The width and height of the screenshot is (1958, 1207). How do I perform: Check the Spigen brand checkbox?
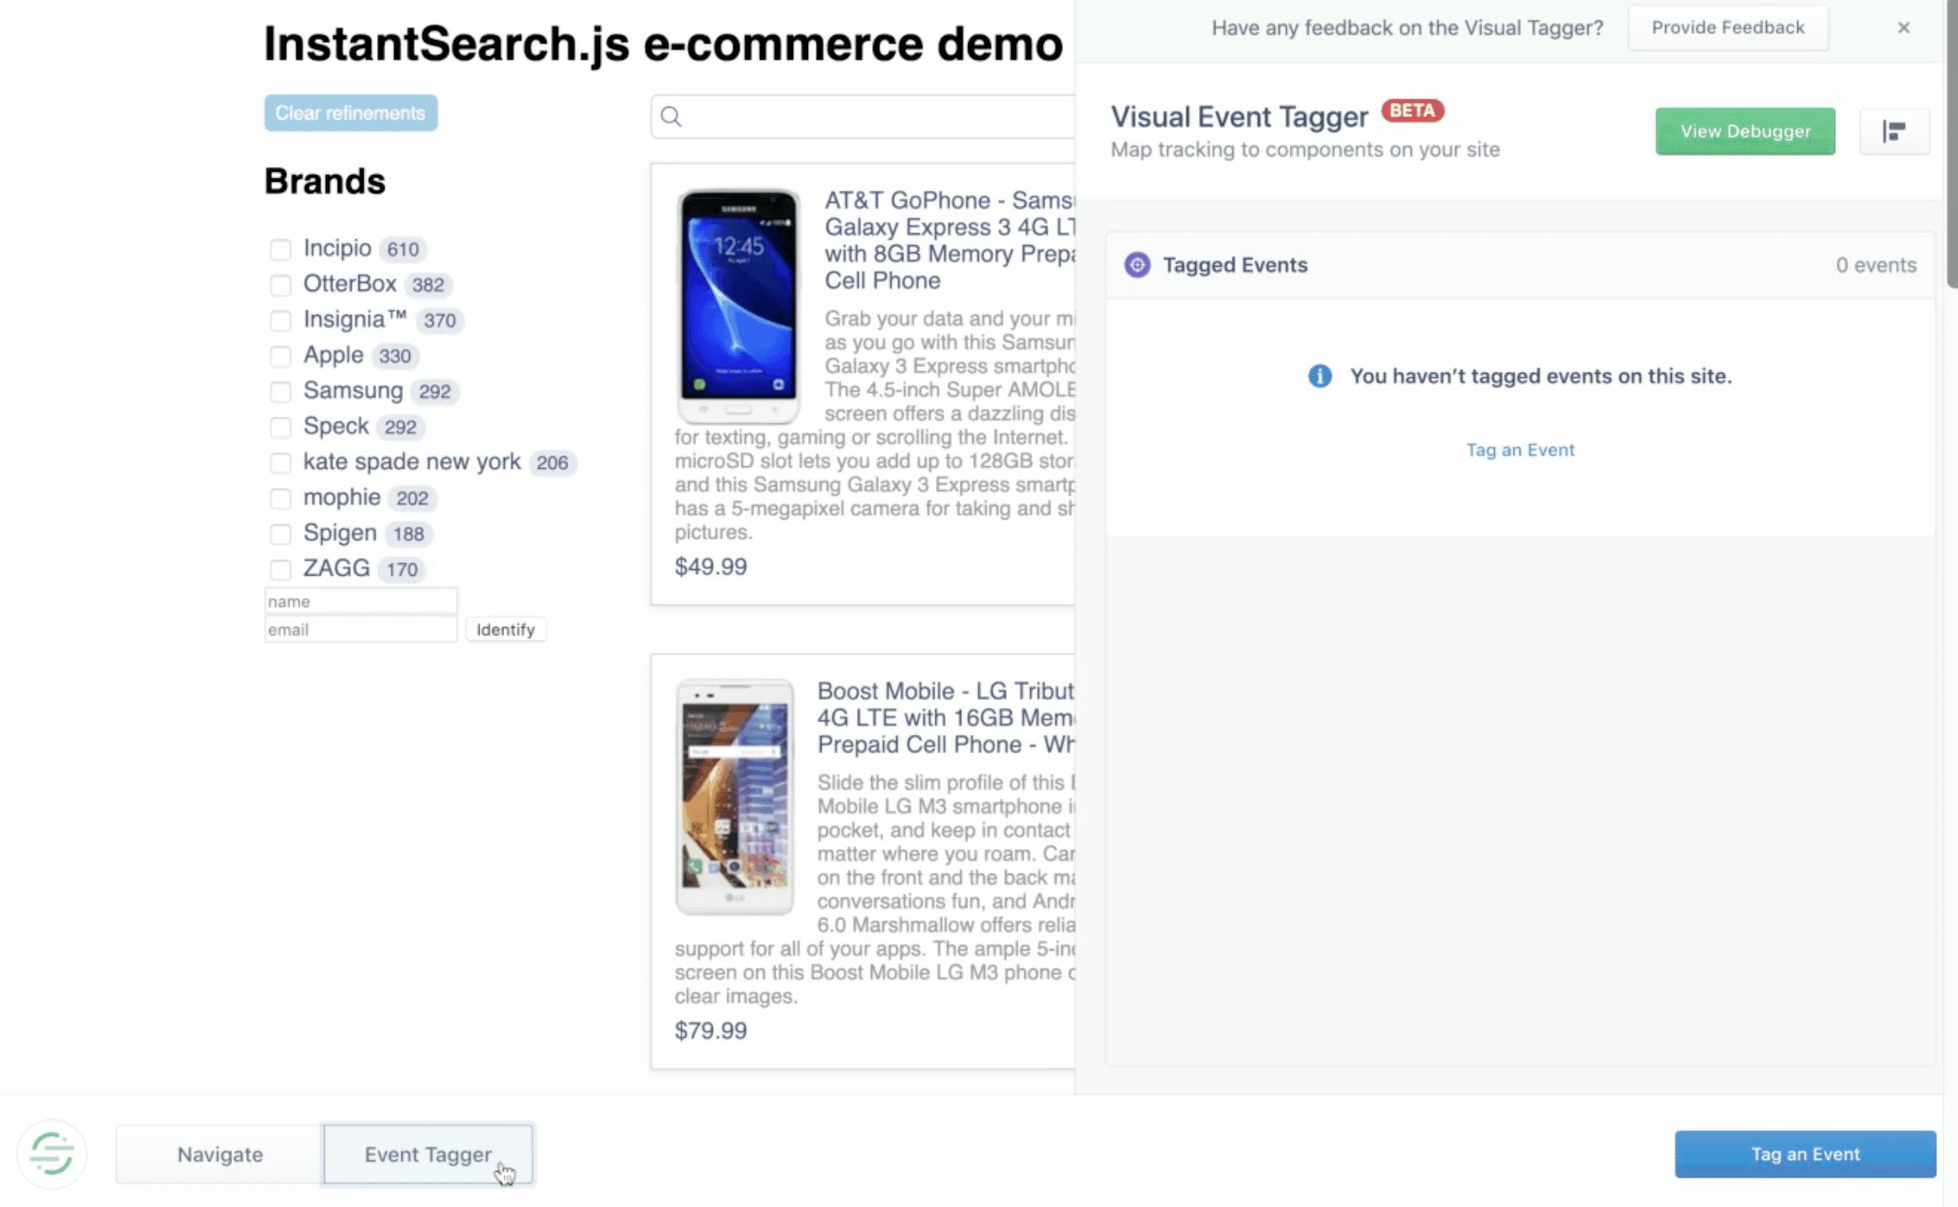pyautogui.click(x=280, y=534)
